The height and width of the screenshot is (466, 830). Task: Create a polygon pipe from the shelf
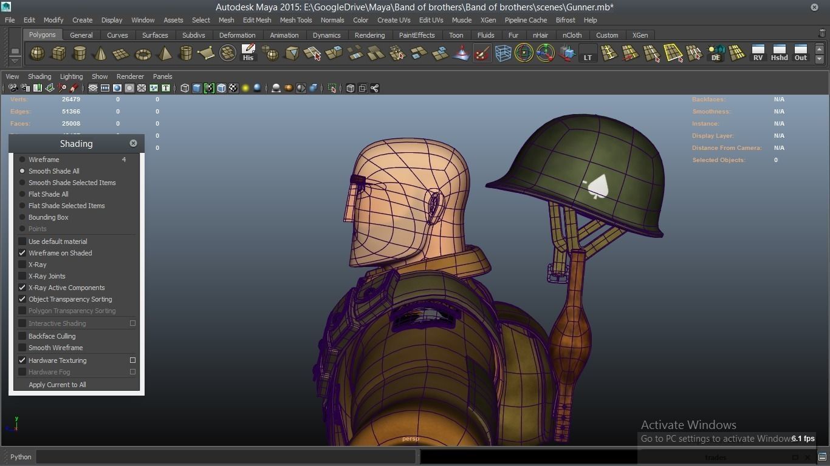point(185,53)
